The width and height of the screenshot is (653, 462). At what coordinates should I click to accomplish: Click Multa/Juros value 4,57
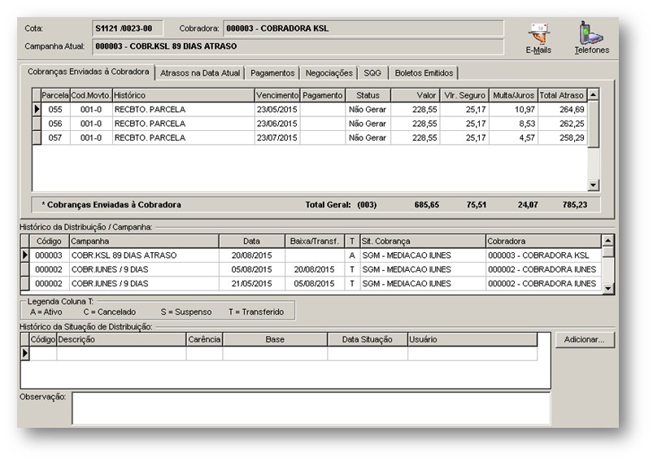[x=513, y=137]
